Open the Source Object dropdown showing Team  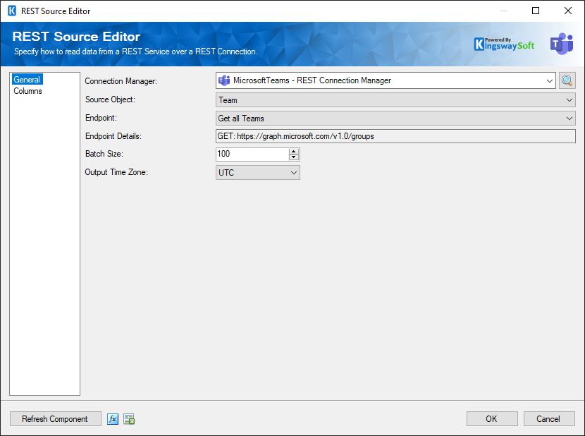pyautogui.click(x=395, y=99)
